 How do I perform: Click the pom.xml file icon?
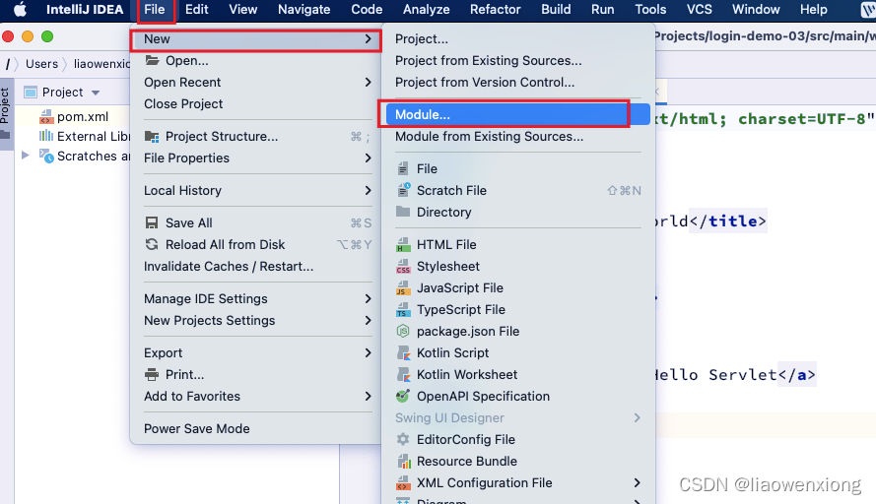[45, 117]
